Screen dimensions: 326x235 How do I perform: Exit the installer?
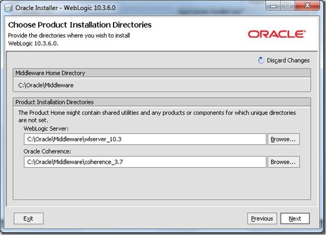(x=29, y=218)
